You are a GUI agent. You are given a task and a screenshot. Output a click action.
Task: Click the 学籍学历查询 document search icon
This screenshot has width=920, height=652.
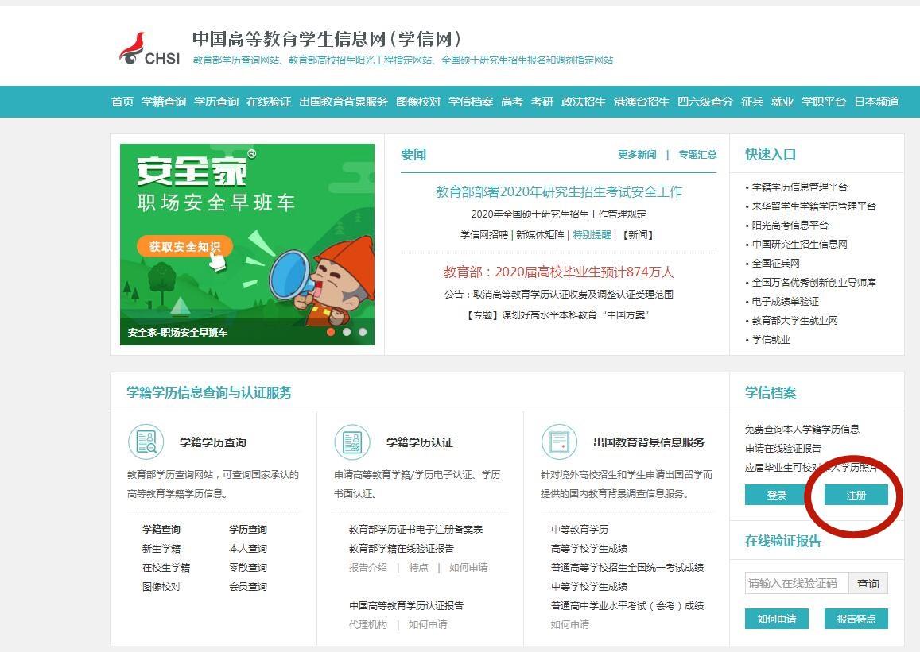point(146,442)
